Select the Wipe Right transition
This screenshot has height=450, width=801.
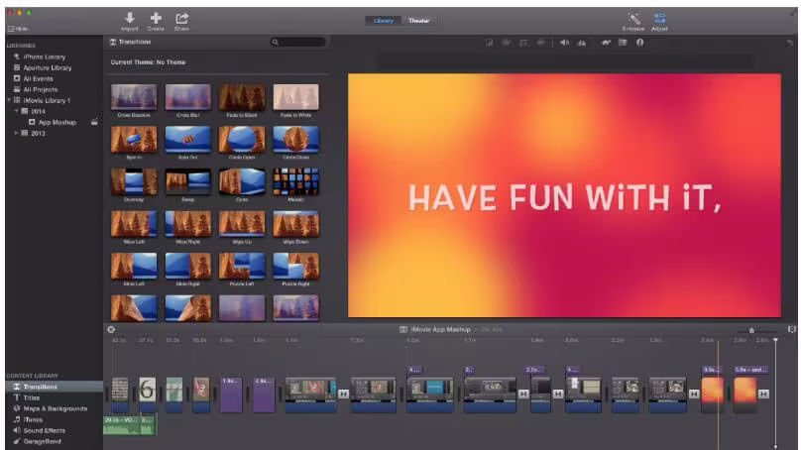tap(188, 224)
